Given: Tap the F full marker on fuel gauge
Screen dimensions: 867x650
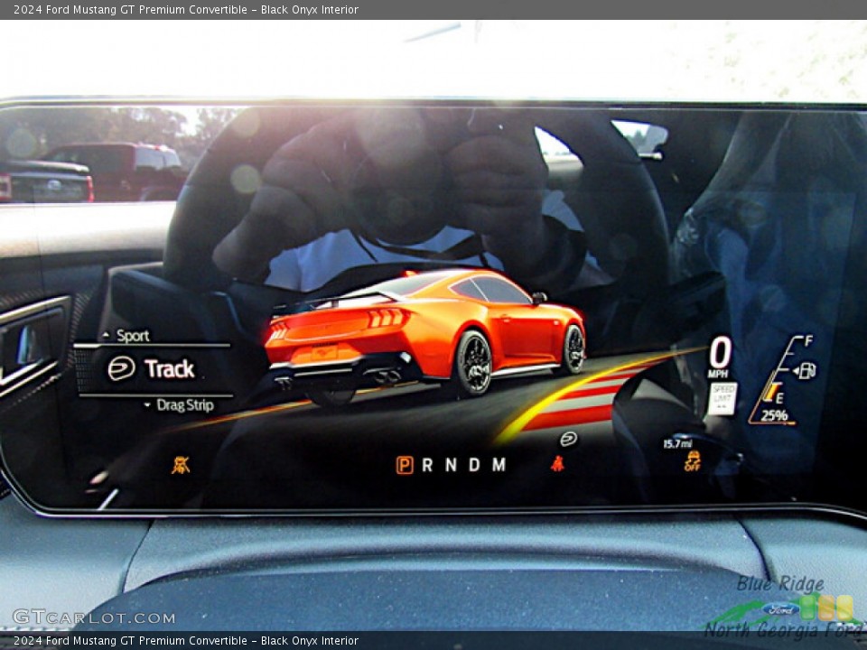Looking at the screenshot, I should click(808, 341).
